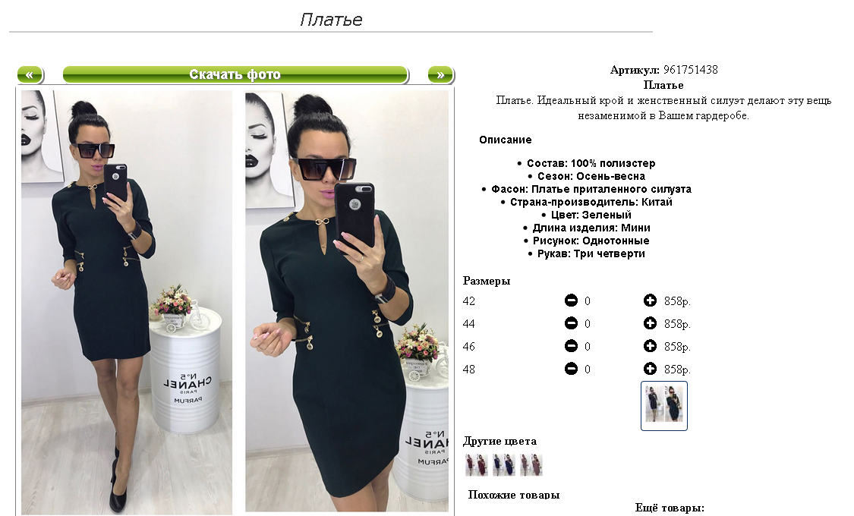Click the plus icon for size 42
854x516 pixels.
(650, 300)
